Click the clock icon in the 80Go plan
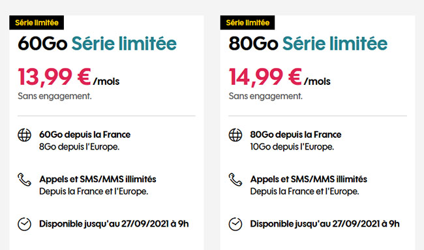The height and width of the screenshot is (250, 424). click(235, 224)
